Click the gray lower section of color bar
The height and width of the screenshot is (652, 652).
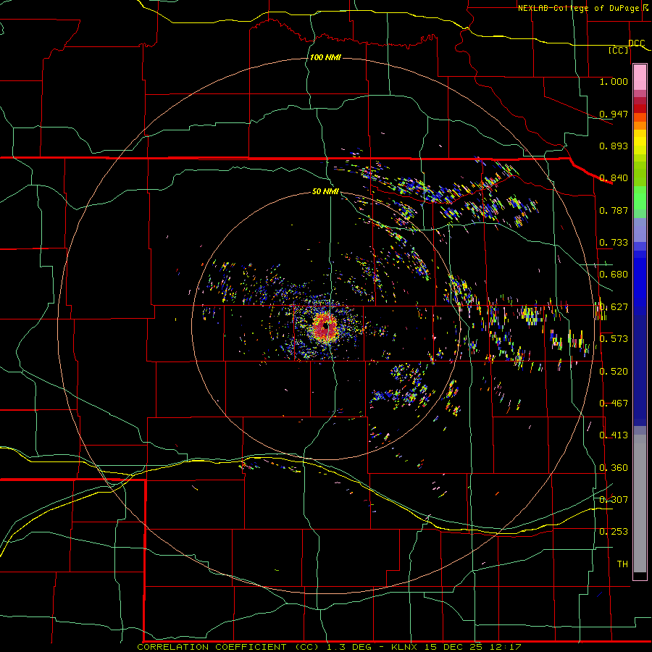640,503
